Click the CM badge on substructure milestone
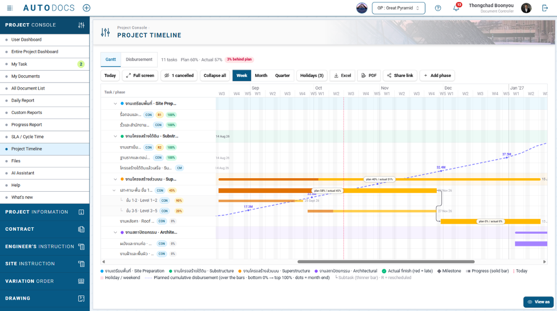This screenshot has width=557, height=311. pos(179,168)
